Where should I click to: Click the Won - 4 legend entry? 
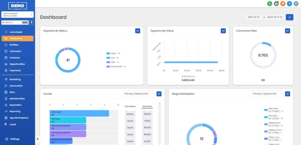[x=113, y=62]
